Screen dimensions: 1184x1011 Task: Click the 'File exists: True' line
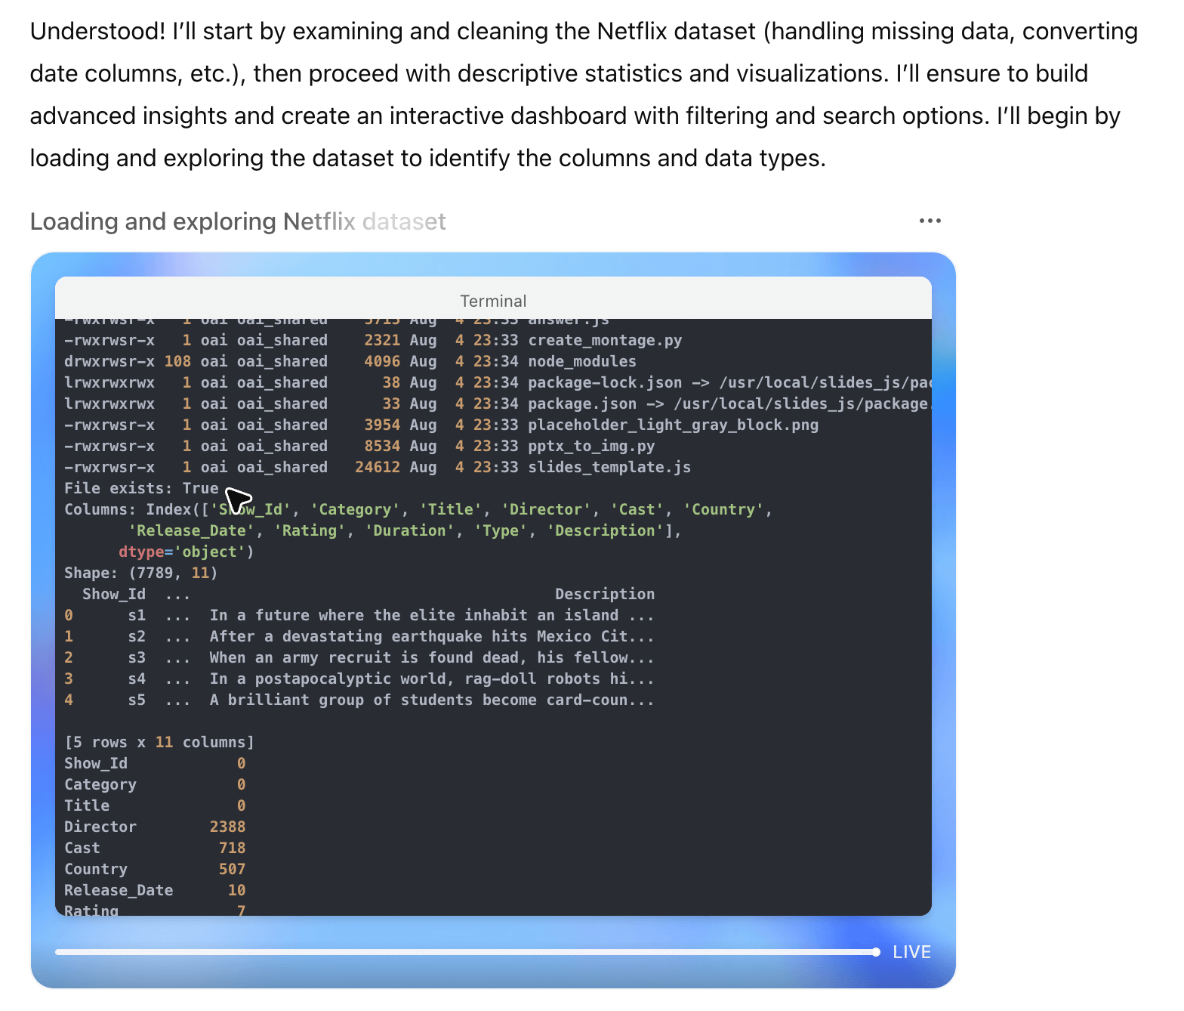point(141,488)
